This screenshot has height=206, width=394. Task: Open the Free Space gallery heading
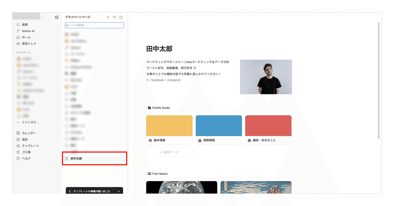[x=158, y=174]
